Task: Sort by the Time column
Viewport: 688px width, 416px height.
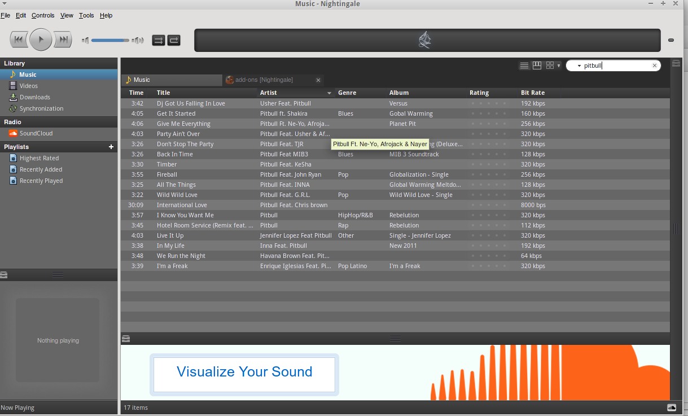Action: (137, 93)
